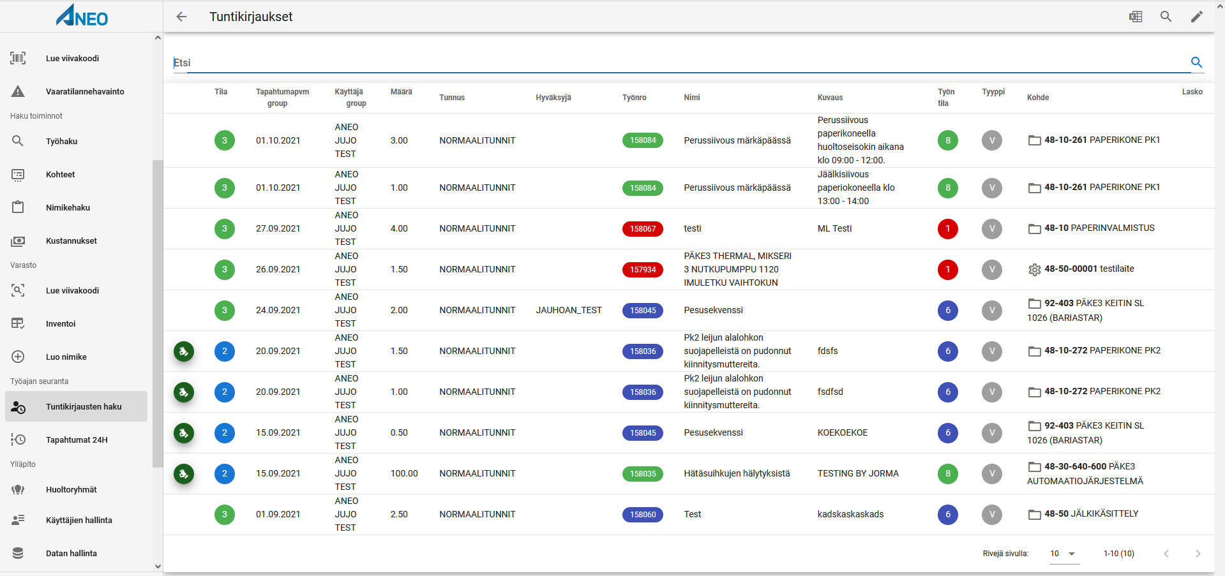Image resolution: width=1225 pixels, height=576 pixels.
Task: Click the ANEO logo
Action: click(x=82, y=16)
